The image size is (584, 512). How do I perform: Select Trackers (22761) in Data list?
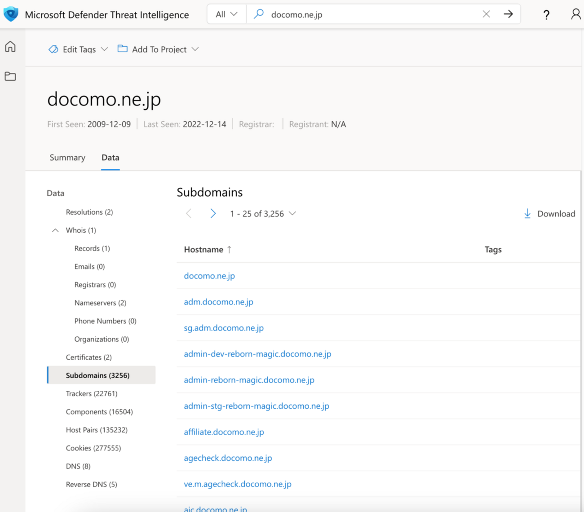coord(92,393)
